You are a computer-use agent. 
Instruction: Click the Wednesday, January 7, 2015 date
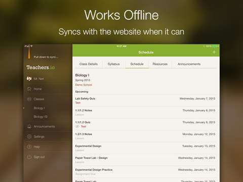point(197,99)
